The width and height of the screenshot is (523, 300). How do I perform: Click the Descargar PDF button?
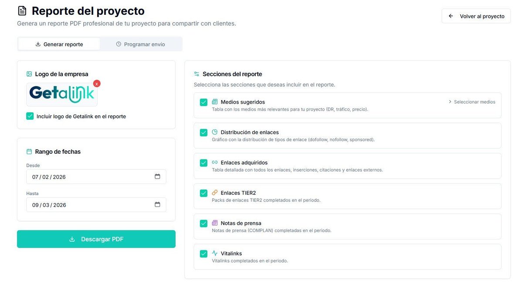click(x=96, y=239)
